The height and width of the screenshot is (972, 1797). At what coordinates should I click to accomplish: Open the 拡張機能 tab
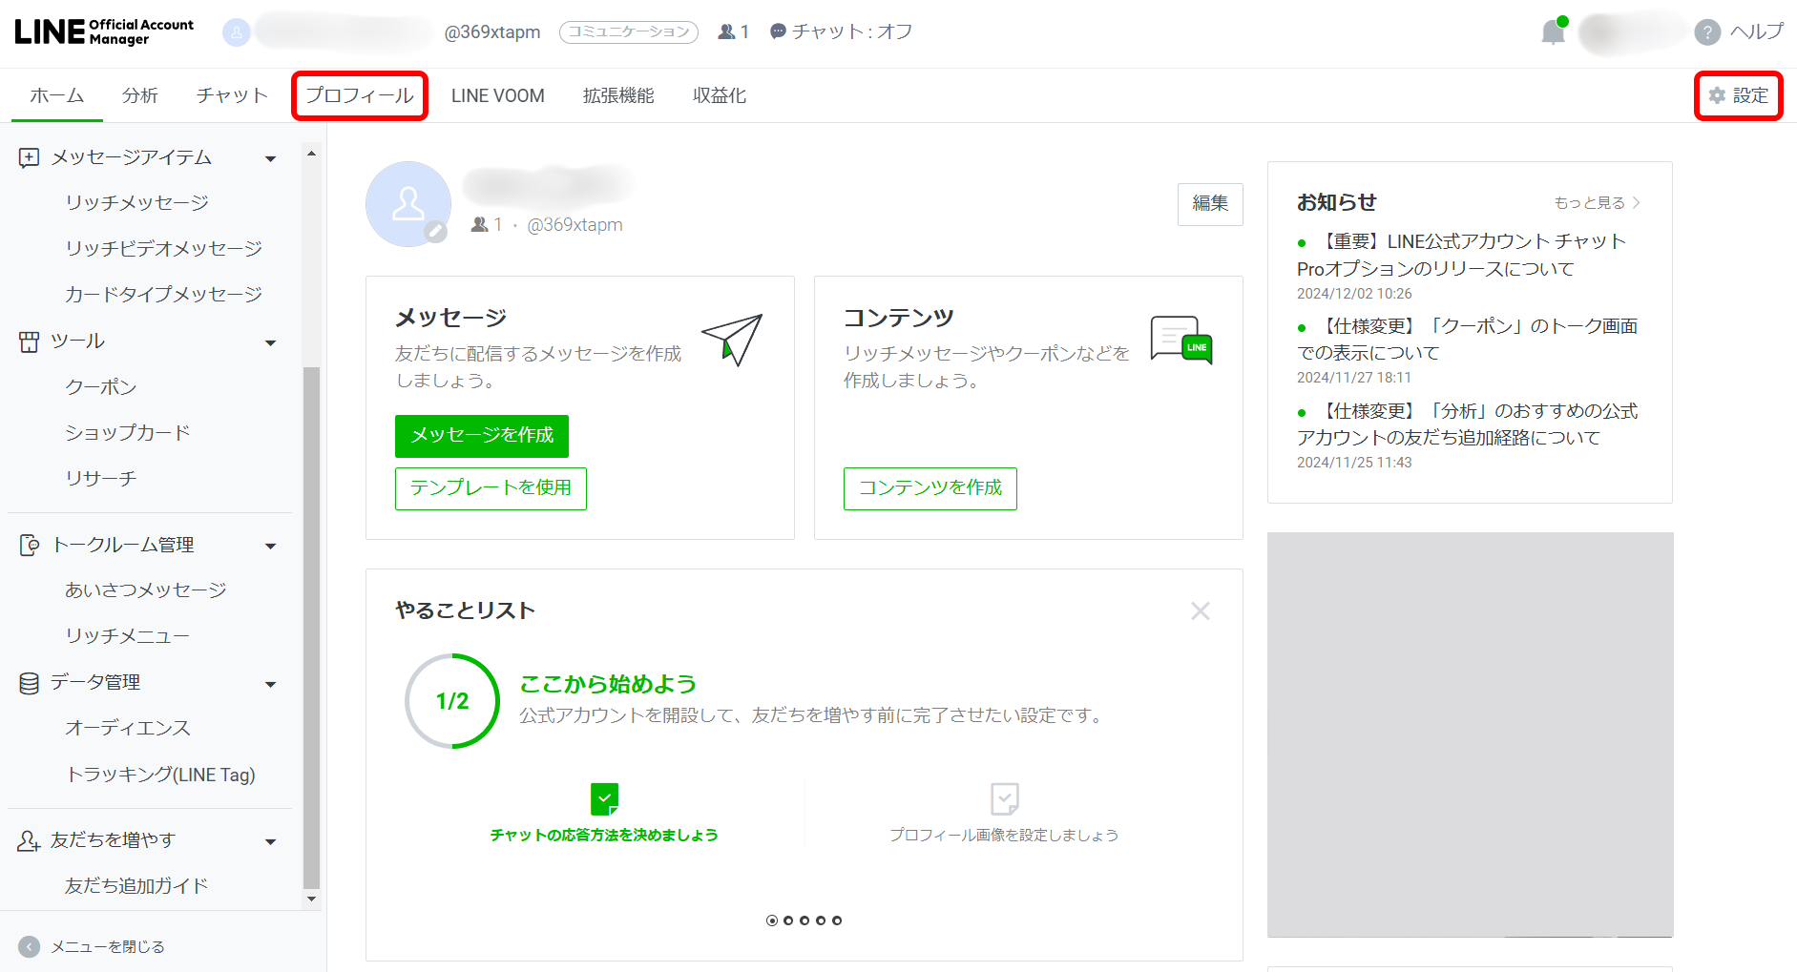click(618, 95)
